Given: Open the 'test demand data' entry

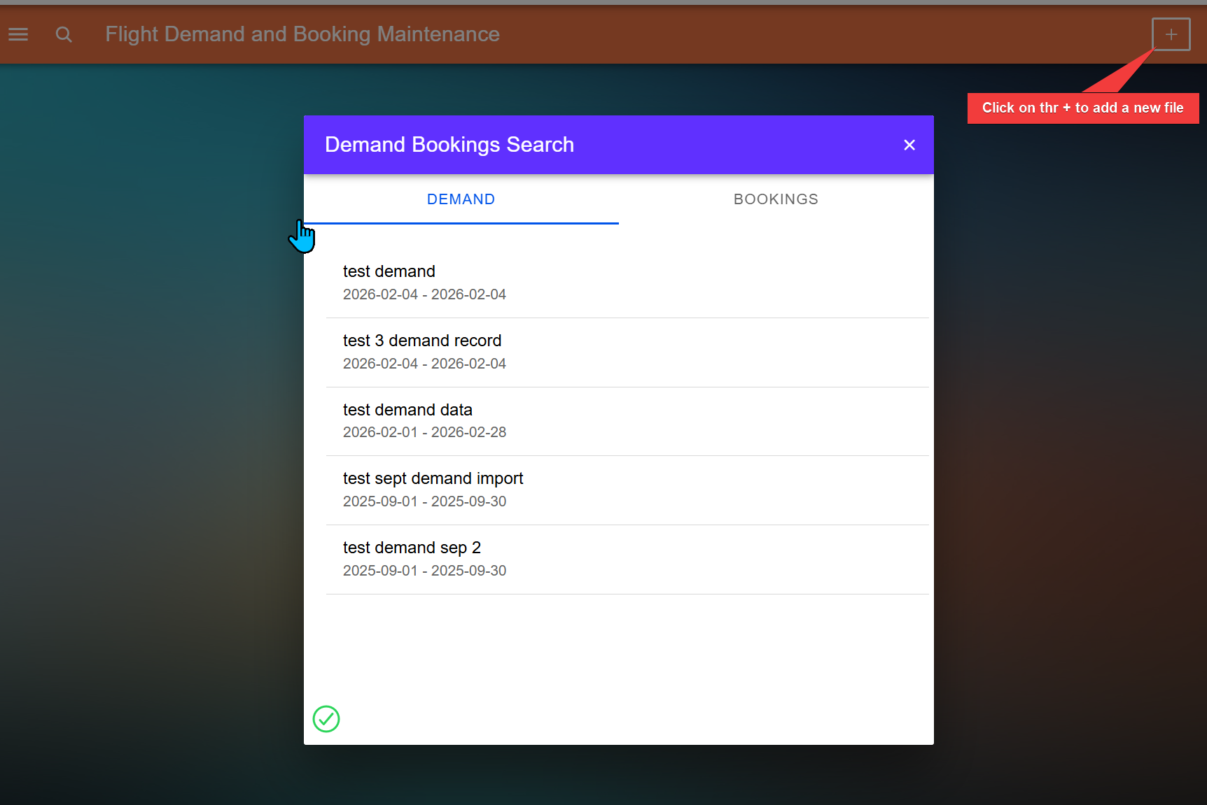Looking at the screenshot, I should tap(627, 422).
